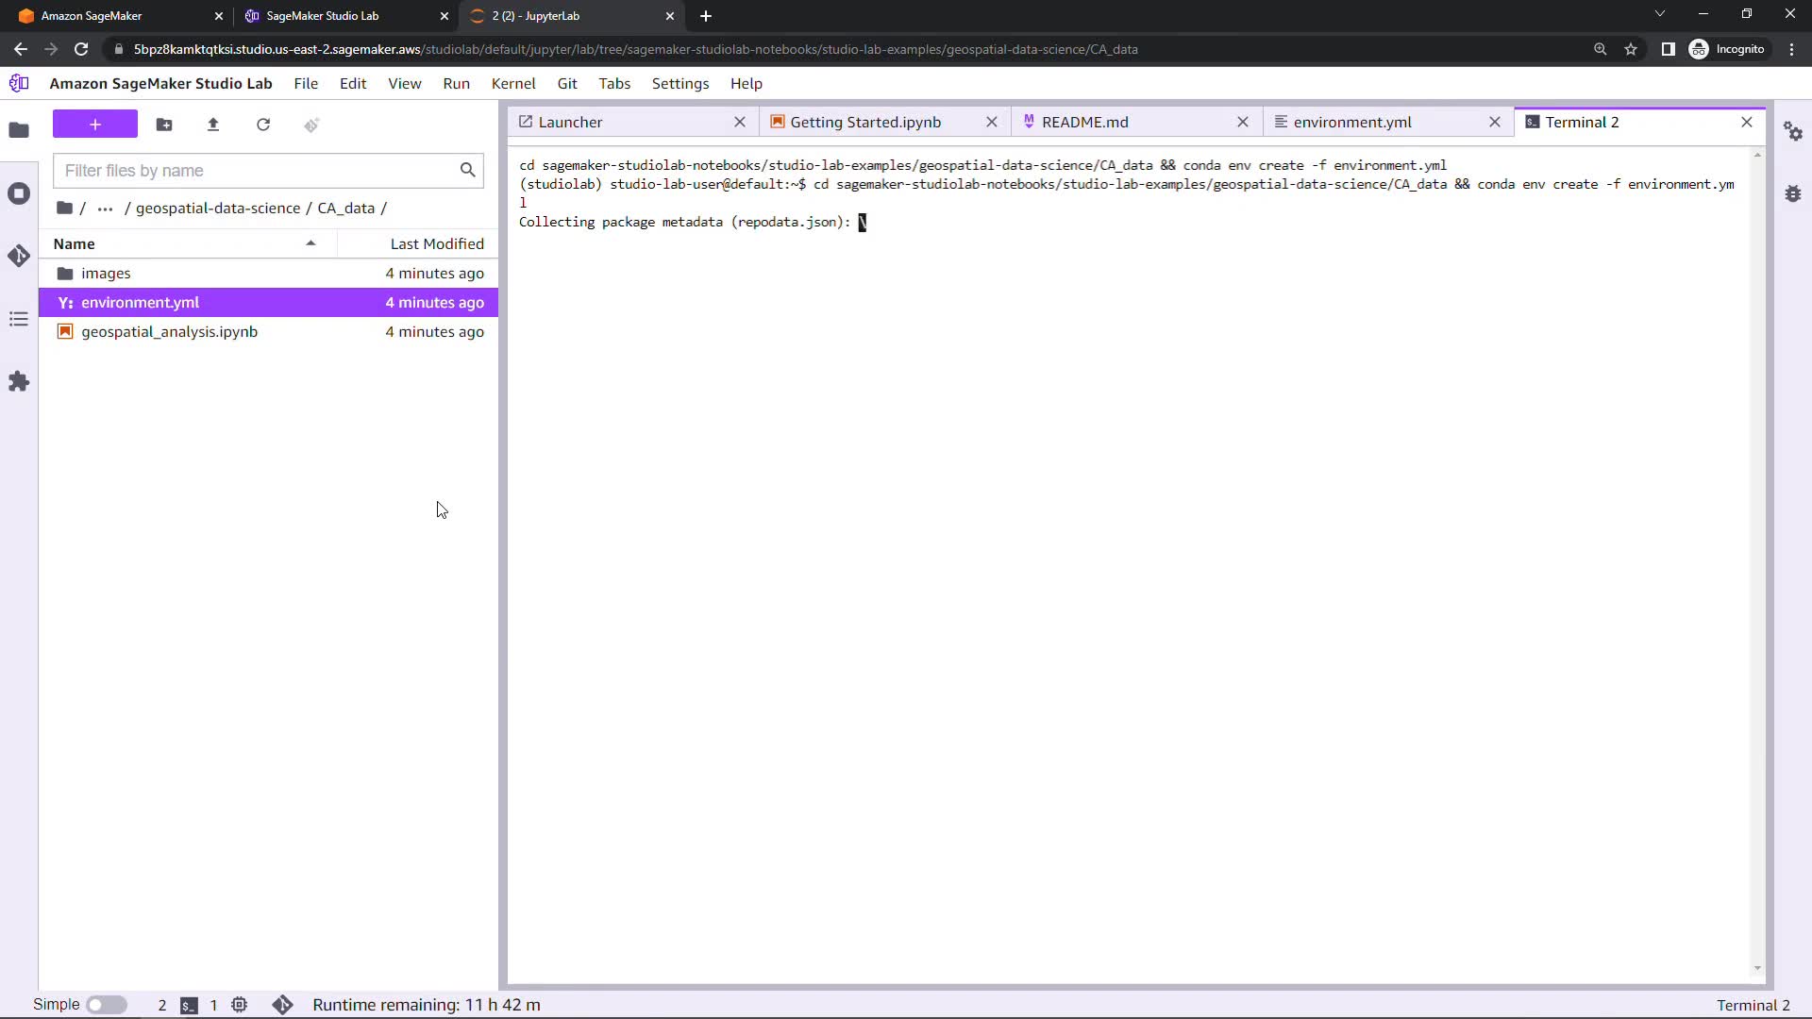Click the New Folder icon
The image size is (1812, 1019).
tap(164, 125)
